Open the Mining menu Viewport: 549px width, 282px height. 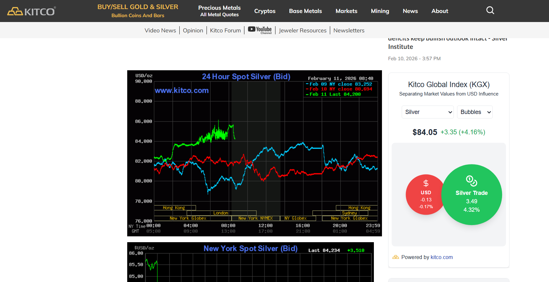380,11
